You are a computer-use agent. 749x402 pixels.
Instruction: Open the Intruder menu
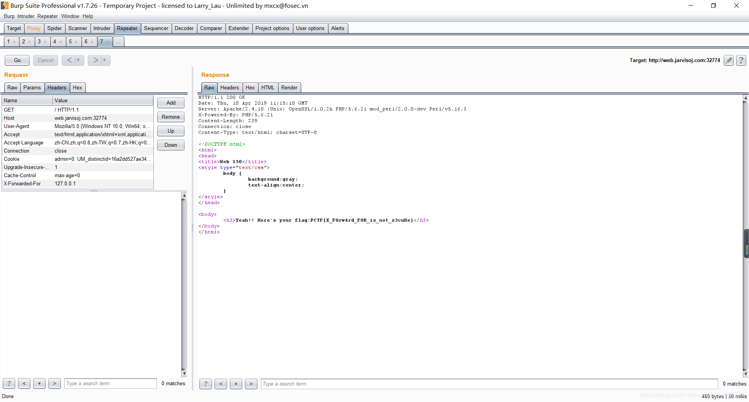[x=26, y=16]
